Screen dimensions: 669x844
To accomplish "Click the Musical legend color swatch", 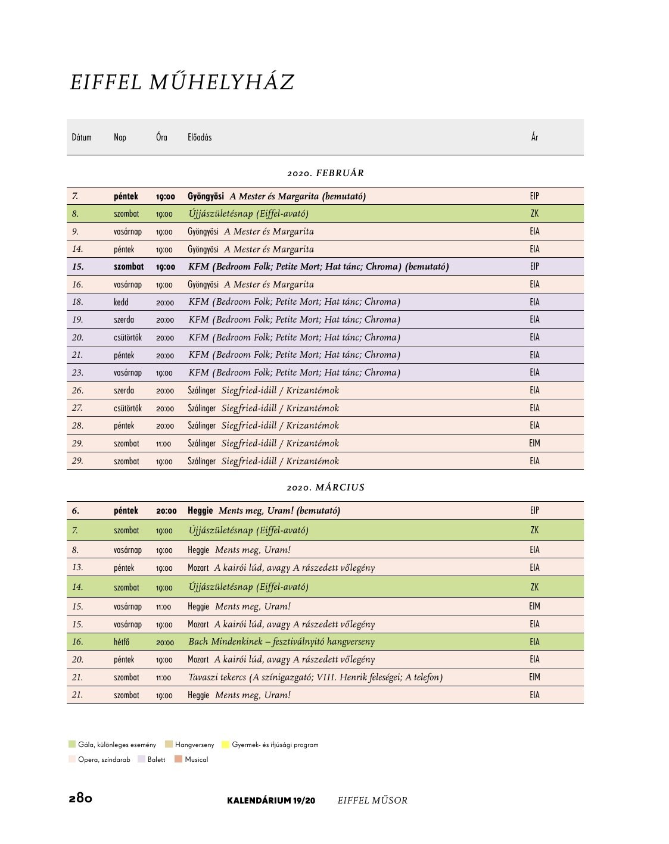I will (x=178, y=759).
